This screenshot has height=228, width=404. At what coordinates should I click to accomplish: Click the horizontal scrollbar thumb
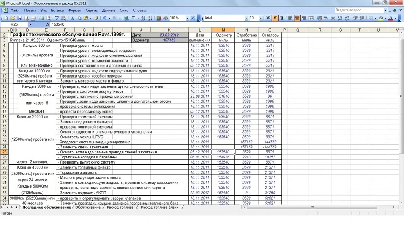312,207
